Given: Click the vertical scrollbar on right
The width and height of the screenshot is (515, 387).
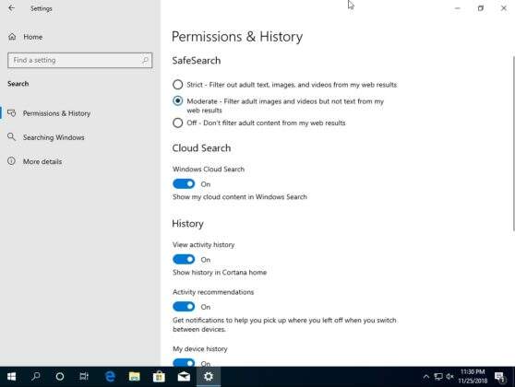Looking at the screenshot, I should coord(513,144).
